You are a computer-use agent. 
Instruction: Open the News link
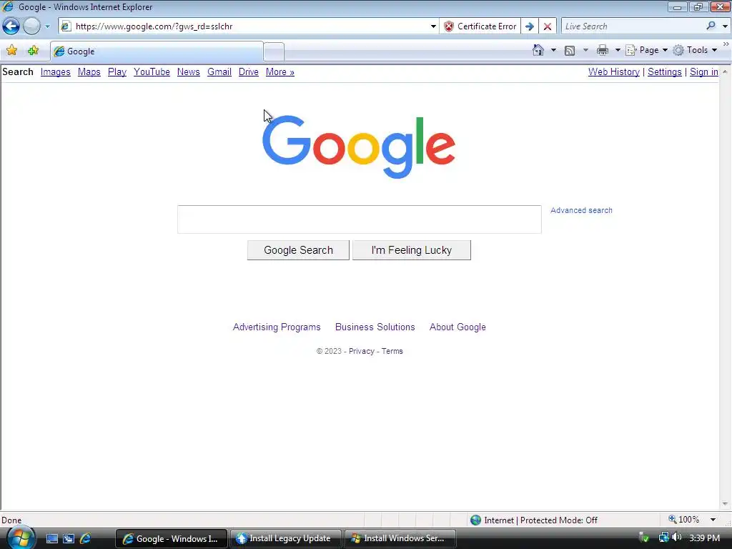(189, 72)
